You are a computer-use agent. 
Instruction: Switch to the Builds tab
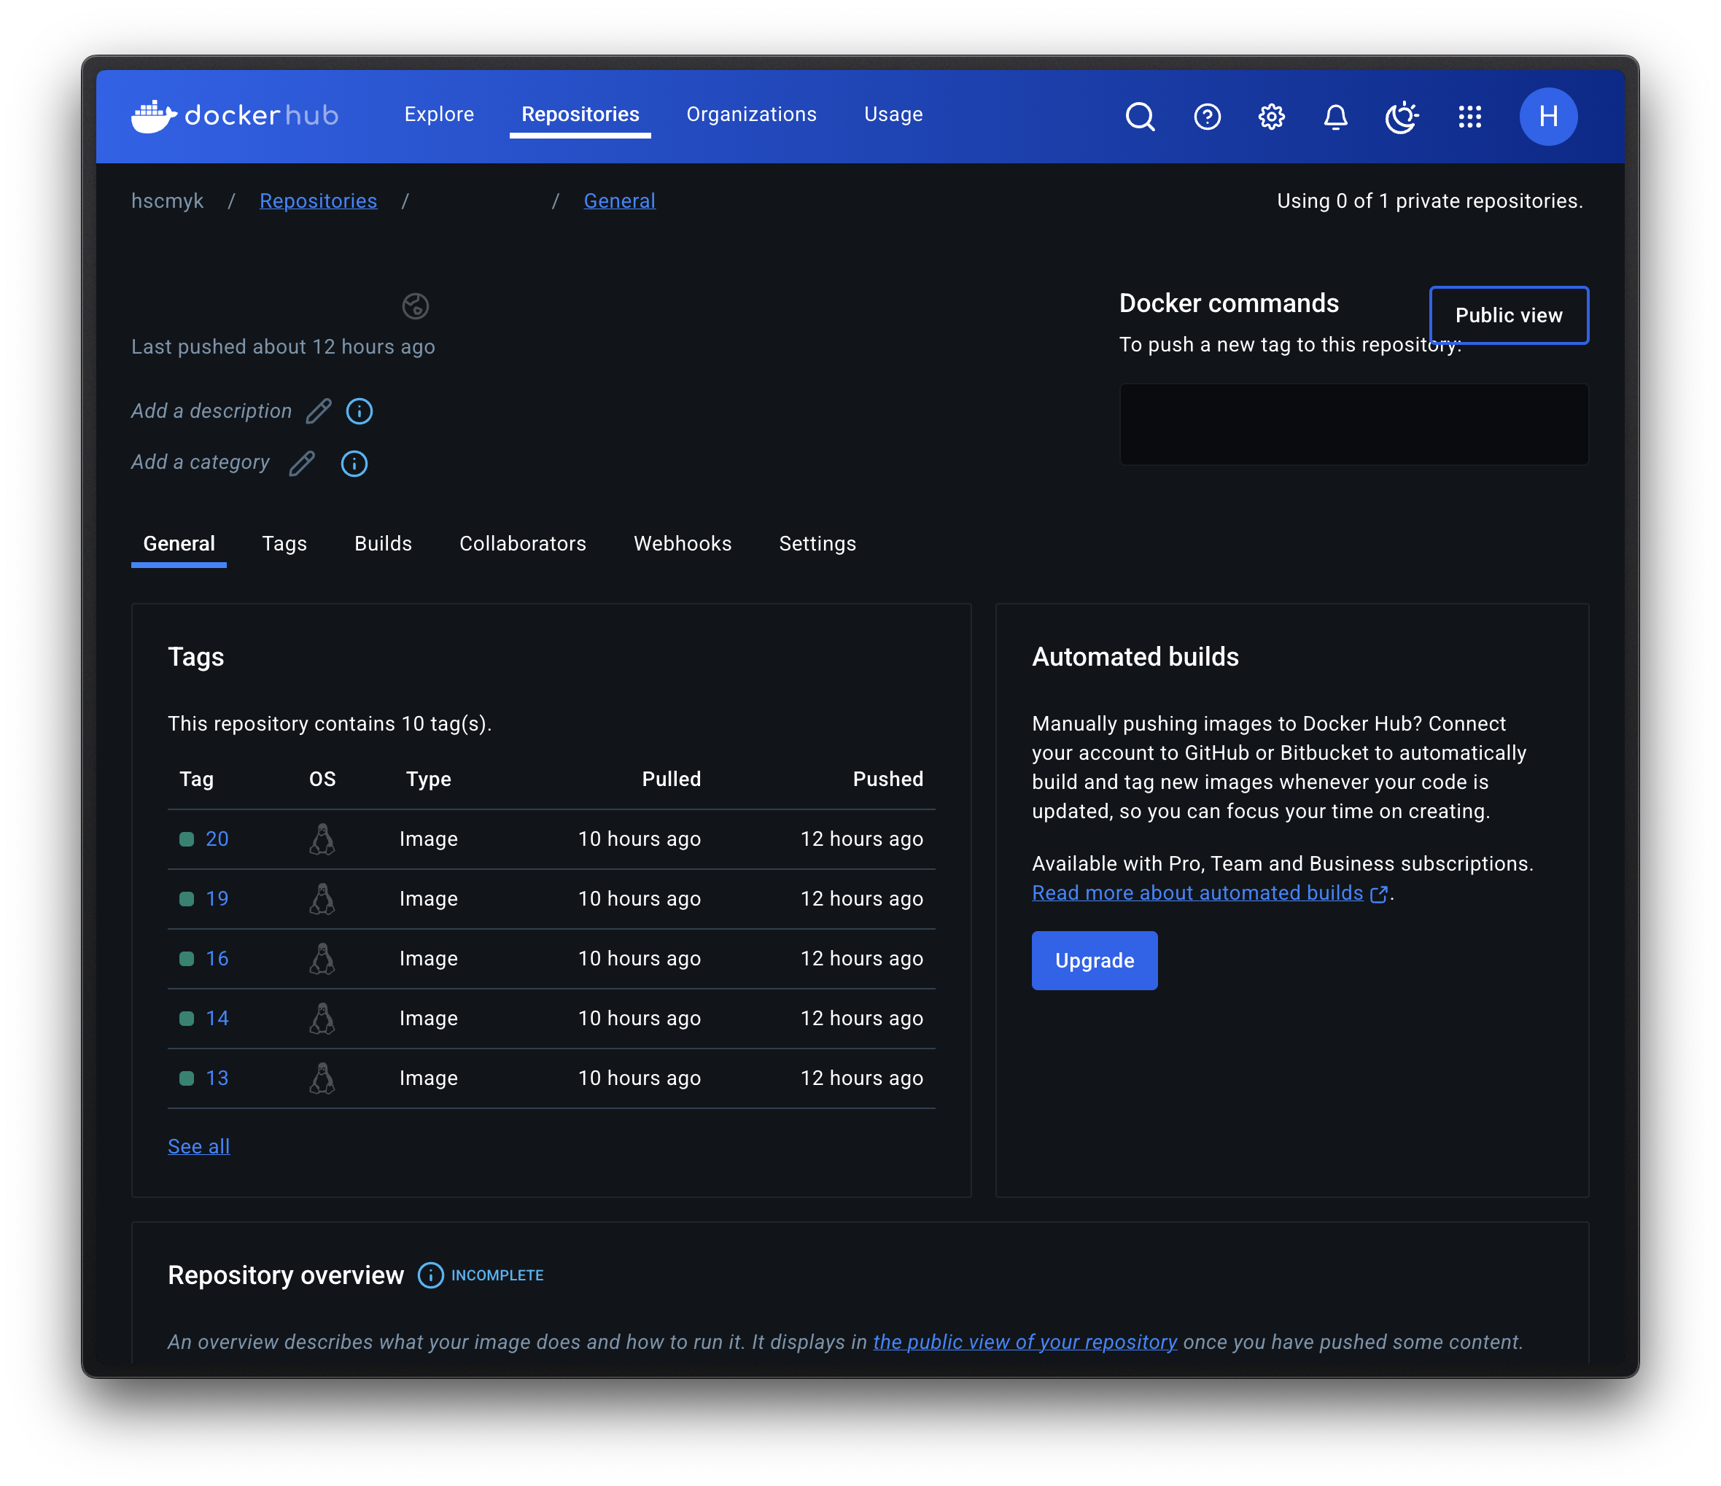tap(384, 543)
